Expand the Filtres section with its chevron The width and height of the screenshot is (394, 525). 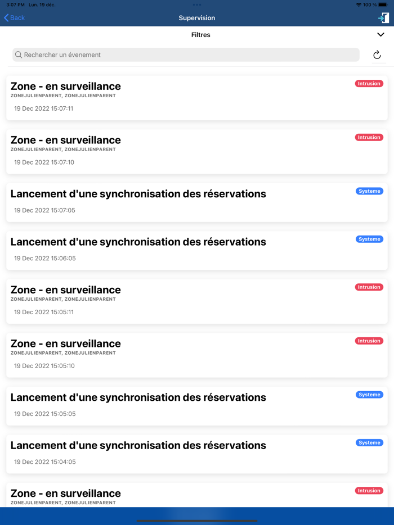click(380, 34)
